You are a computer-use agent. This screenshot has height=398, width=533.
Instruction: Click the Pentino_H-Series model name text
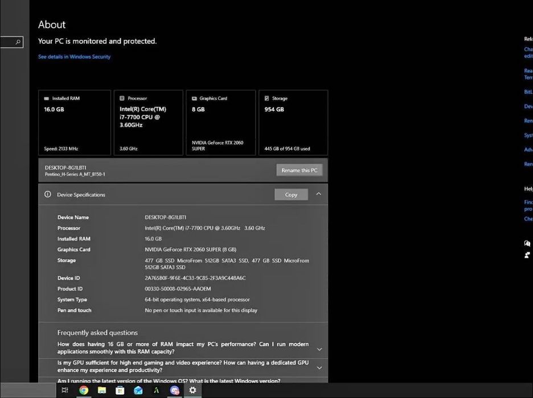point(75,175)
